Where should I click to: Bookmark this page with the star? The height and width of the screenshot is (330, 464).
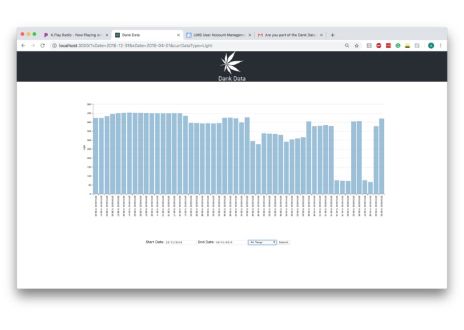pos(357,45)
